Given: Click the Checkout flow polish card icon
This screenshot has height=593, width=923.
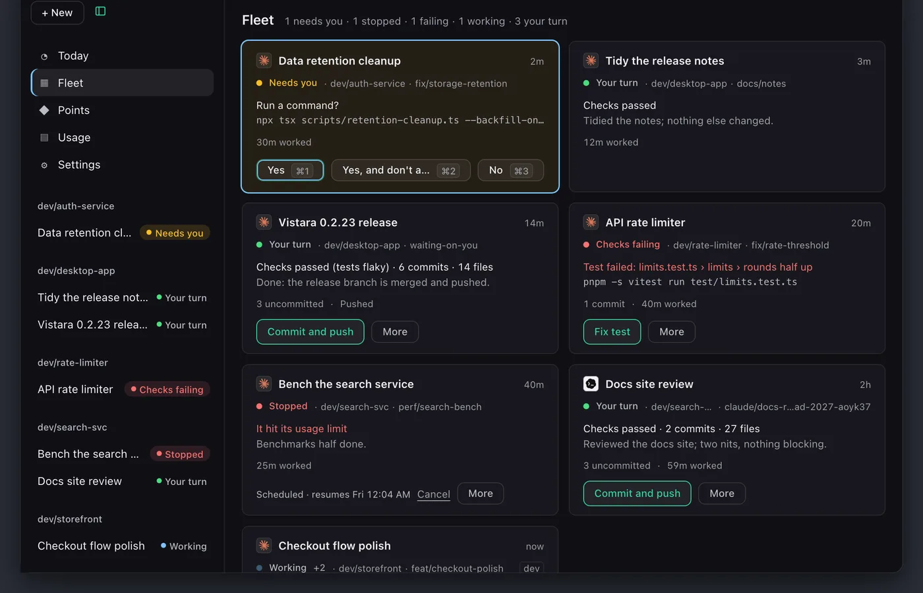Looking at the screenshot, I should click(264, 546).
